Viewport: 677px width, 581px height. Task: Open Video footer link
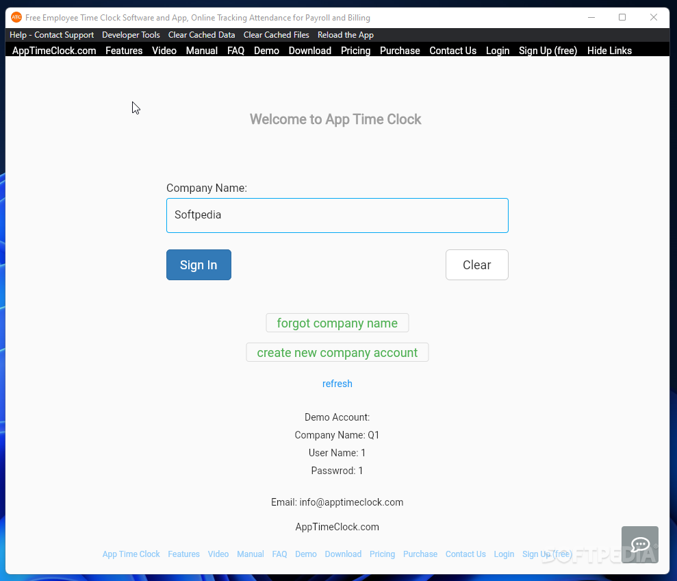coord(218,554)
